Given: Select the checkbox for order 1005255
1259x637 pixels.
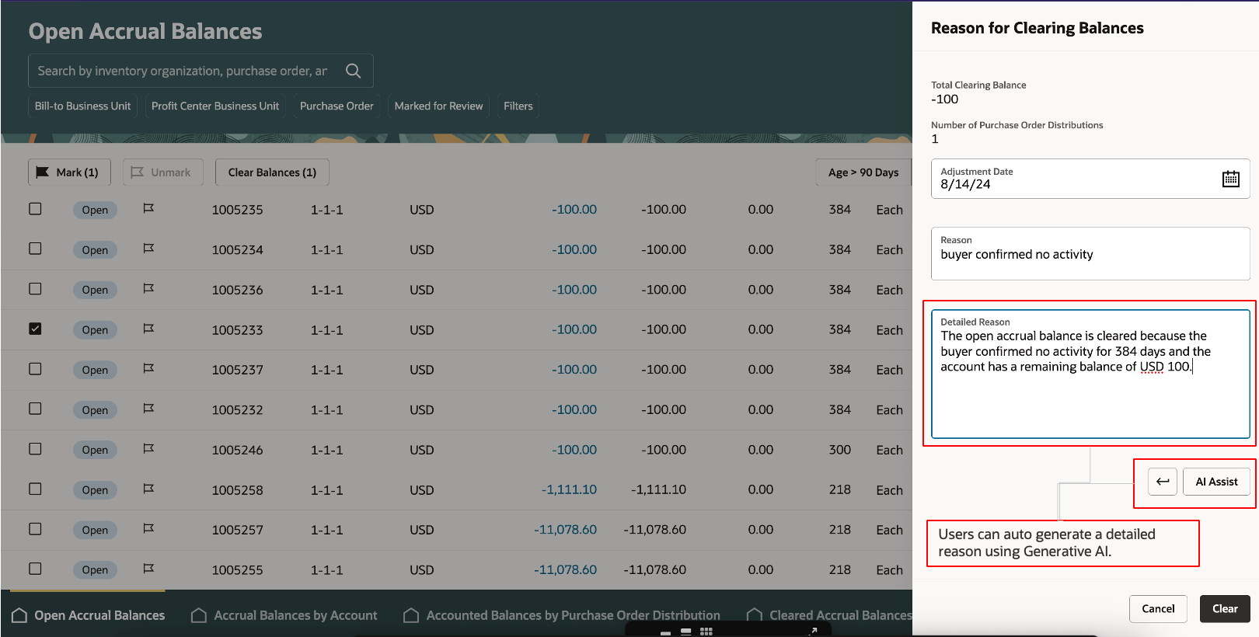Looking at the screenshot, I should tap(35, 569).
